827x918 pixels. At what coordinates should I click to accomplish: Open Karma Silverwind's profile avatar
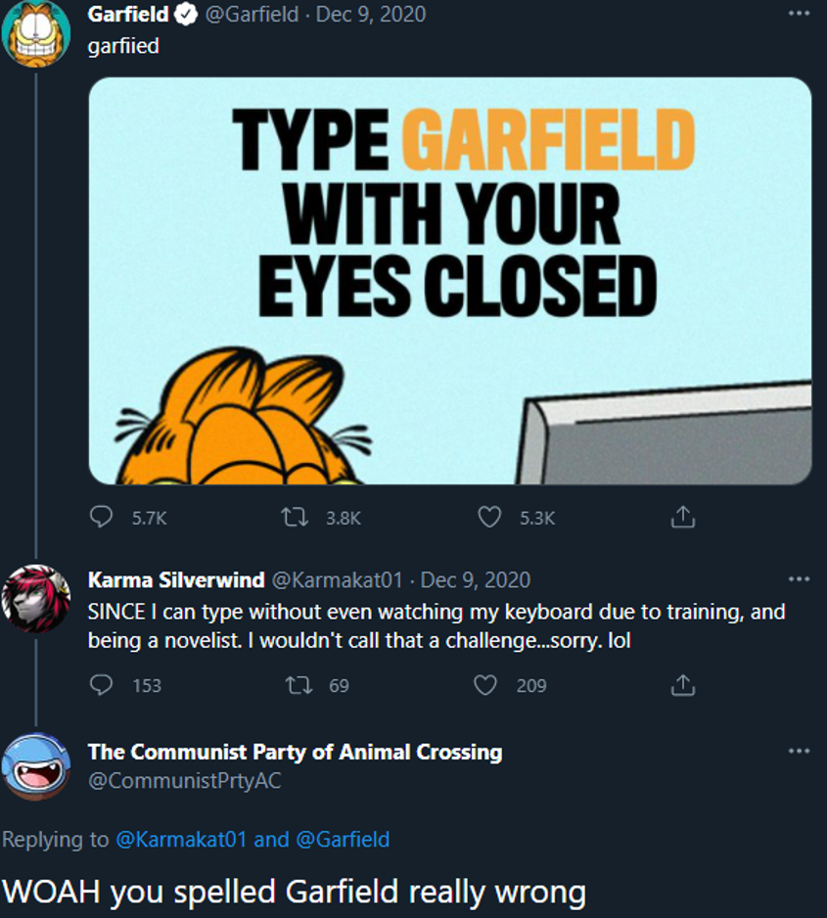click(37, 597)
